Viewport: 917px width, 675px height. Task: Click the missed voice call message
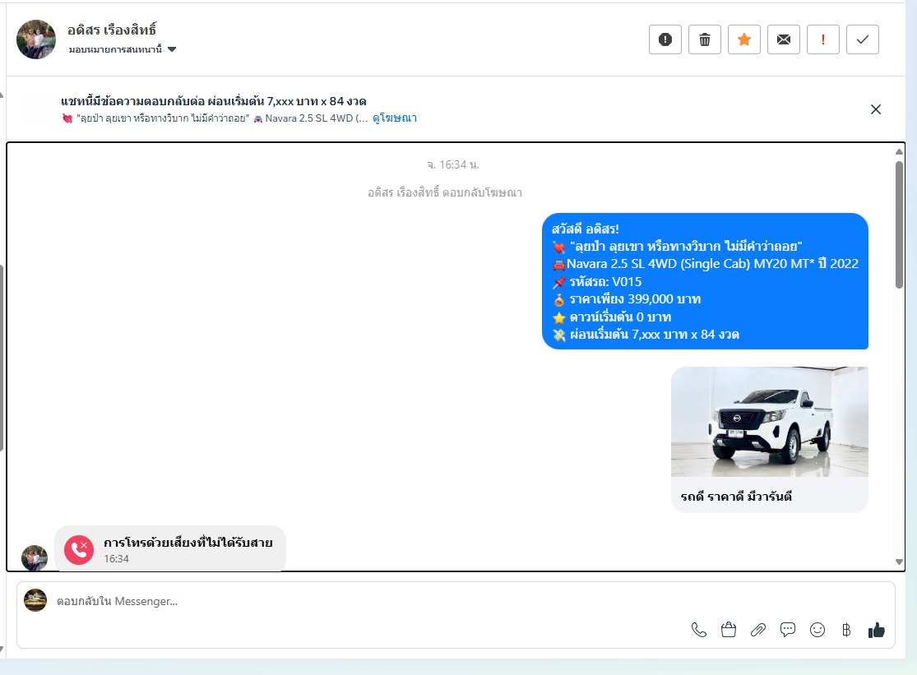tap(170, 548)
